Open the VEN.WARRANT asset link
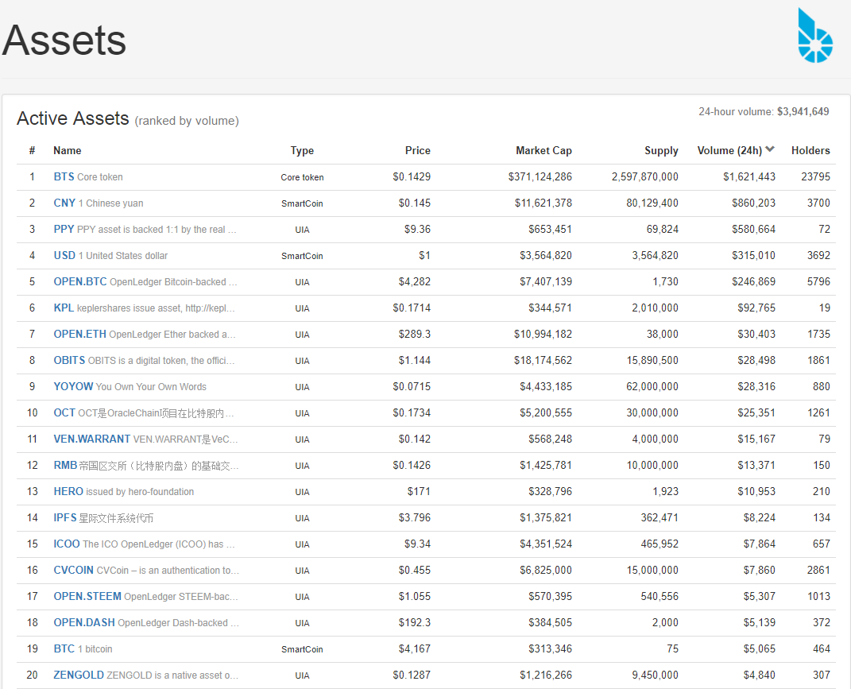This screenshot has width=851, height=689. point(91,439)
